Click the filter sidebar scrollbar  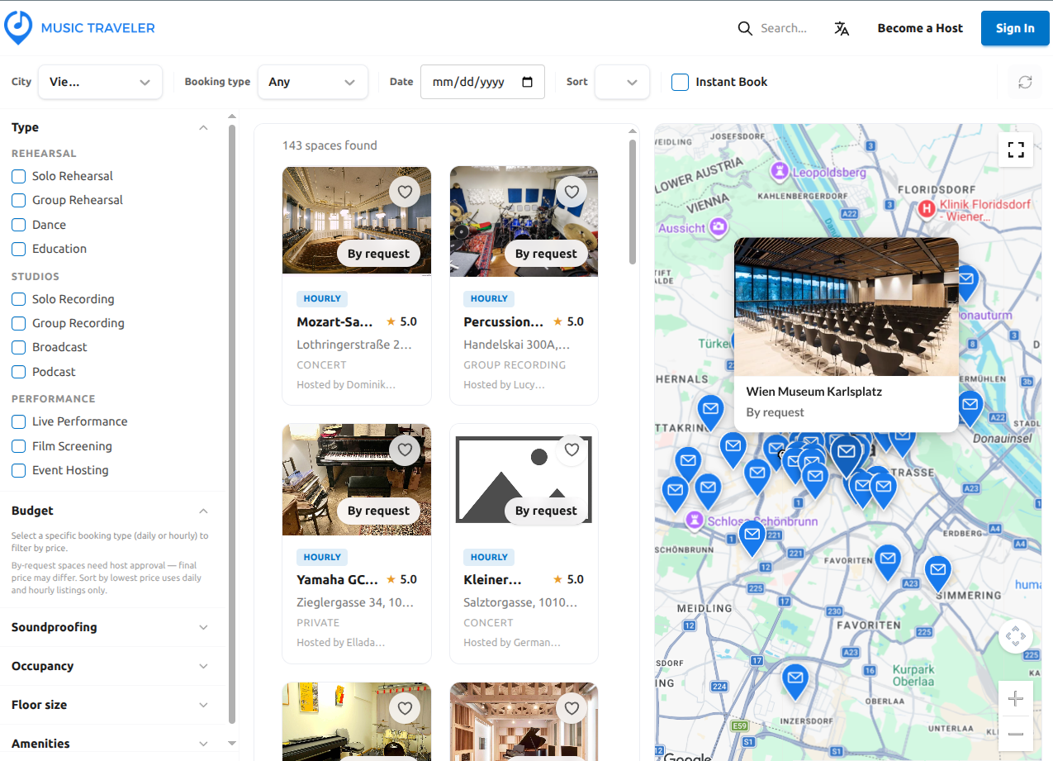pyautogui.click(x=232, y=423)
